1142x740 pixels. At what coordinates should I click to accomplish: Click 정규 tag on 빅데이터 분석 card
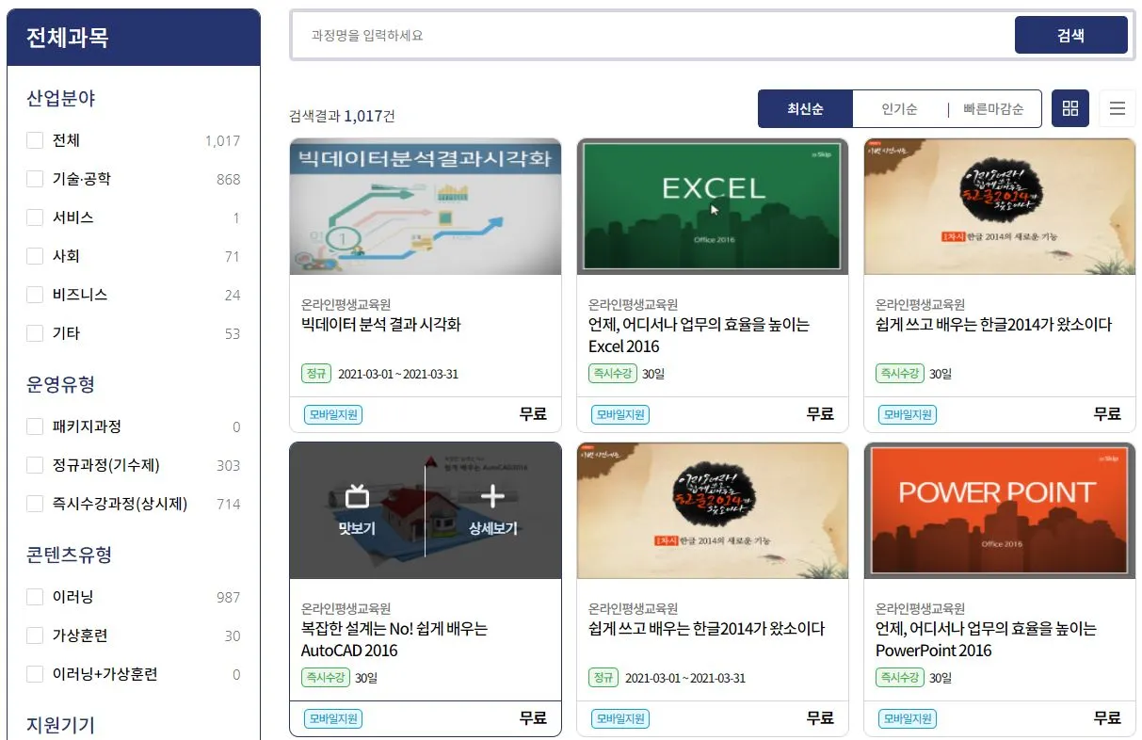[316, 373]
